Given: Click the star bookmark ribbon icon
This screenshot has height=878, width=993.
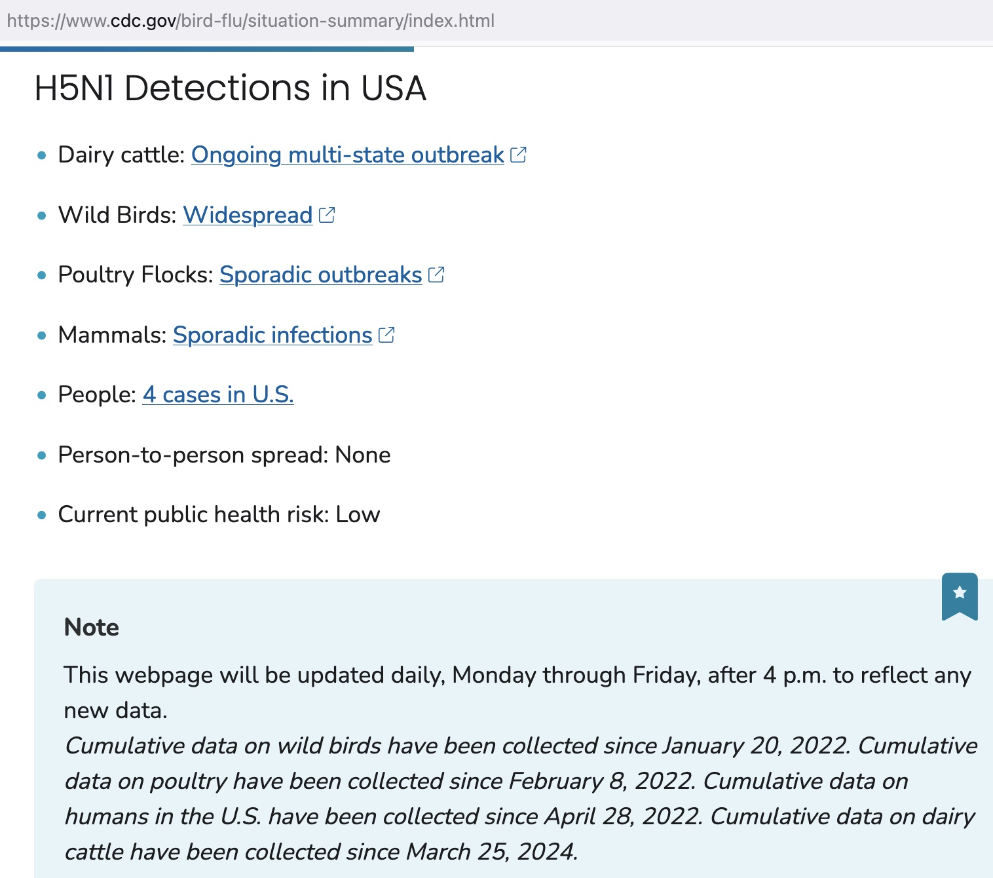Looking at the screenshot, I should (960, 595).
